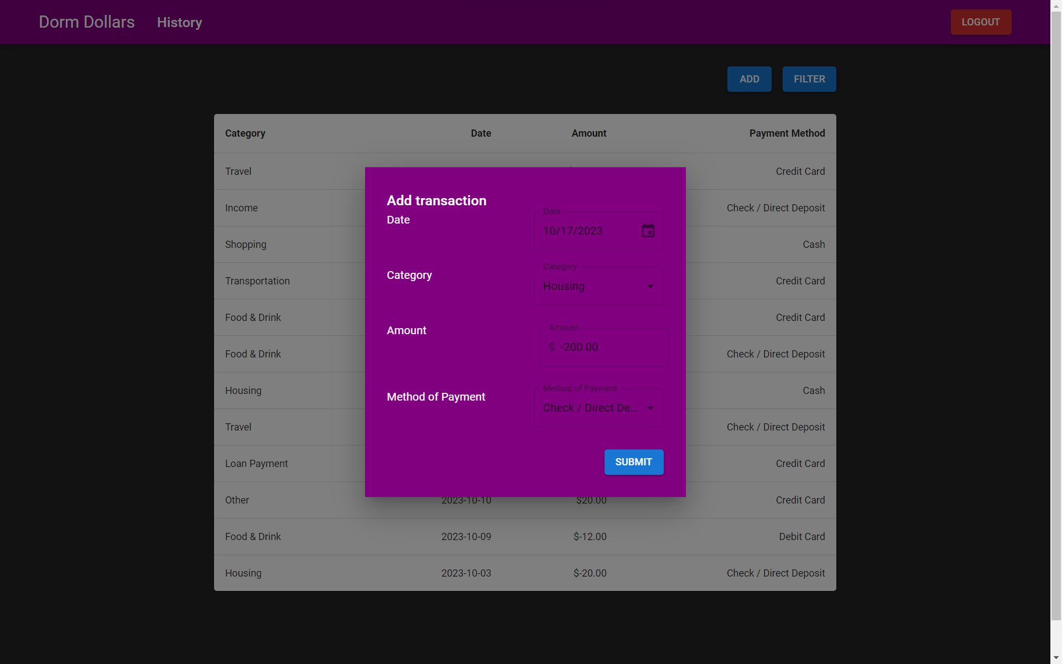This screenshot has height=664, width=1062.
Task: Click the Date column header
Action: coord(481,133)
